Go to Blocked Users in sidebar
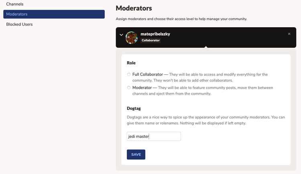The image size is (301, 174). (19, 24)
